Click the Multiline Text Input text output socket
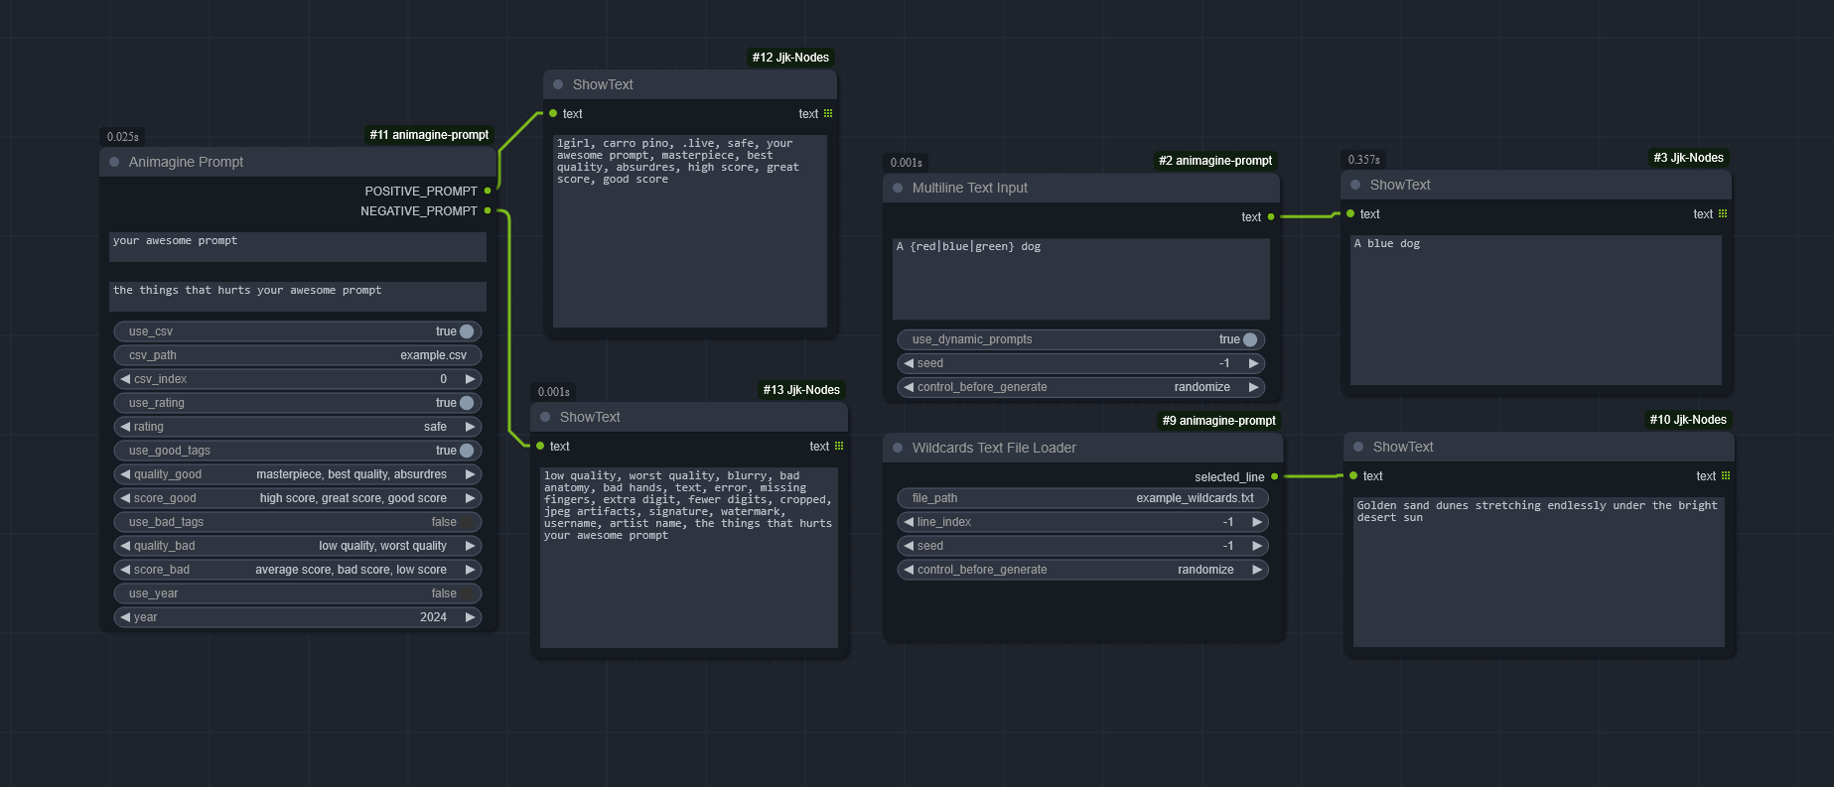The width and height of the screenshot is (1834, 787). (x=1271, y=216)
